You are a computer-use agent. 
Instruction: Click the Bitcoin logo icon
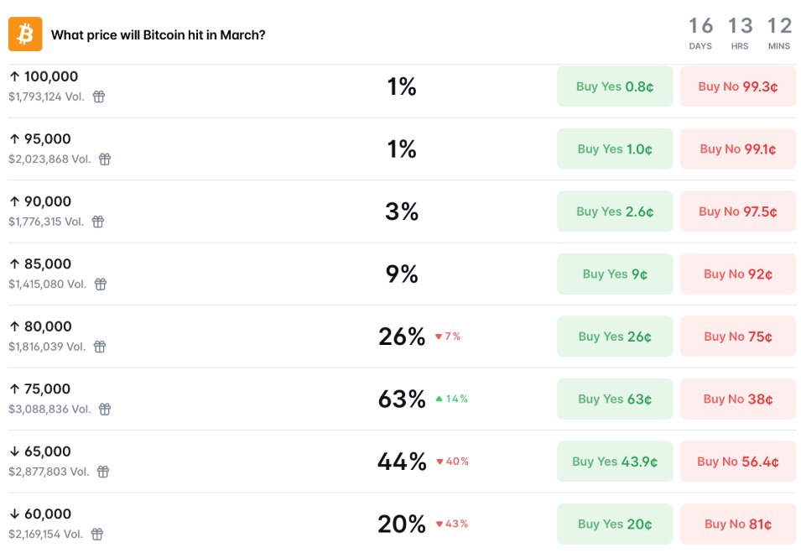point(25,34)
